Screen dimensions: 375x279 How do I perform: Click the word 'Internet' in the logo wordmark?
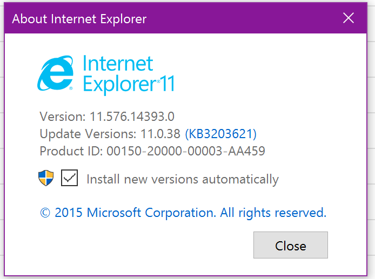[x=118, y=64]
